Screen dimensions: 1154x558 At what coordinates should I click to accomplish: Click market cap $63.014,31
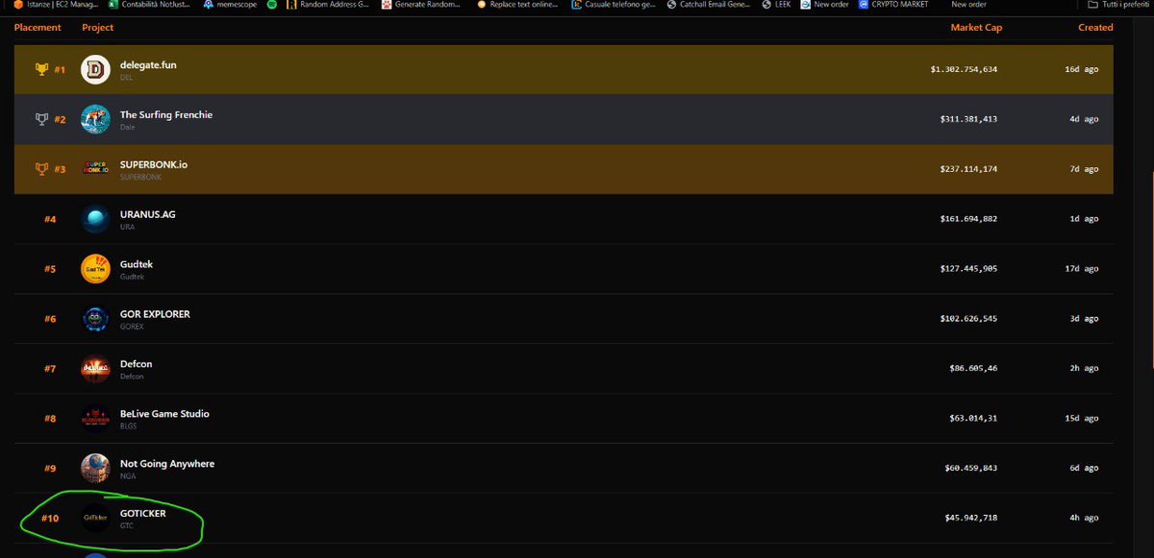973,419
